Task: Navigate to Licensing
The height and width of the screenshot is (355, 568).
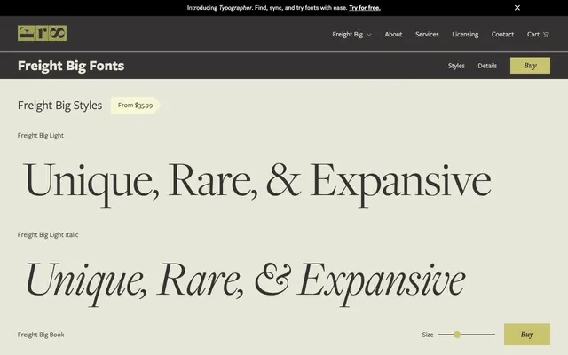Action: point(465,34)
